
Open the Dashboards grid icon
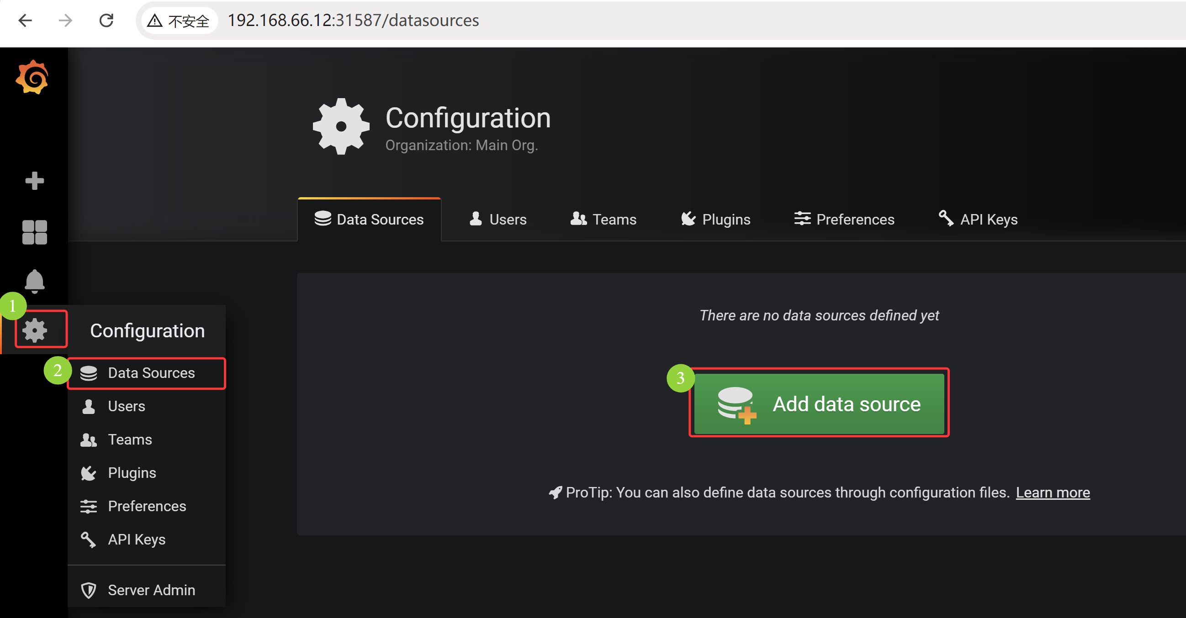35,232
